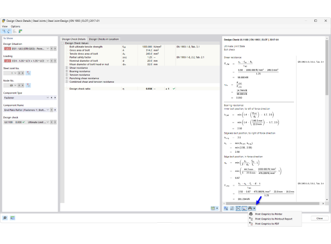The width and height of the screenshot is (331, 244).
Task: Open the Component Name dropdown
Action: [x=48, y=110]
